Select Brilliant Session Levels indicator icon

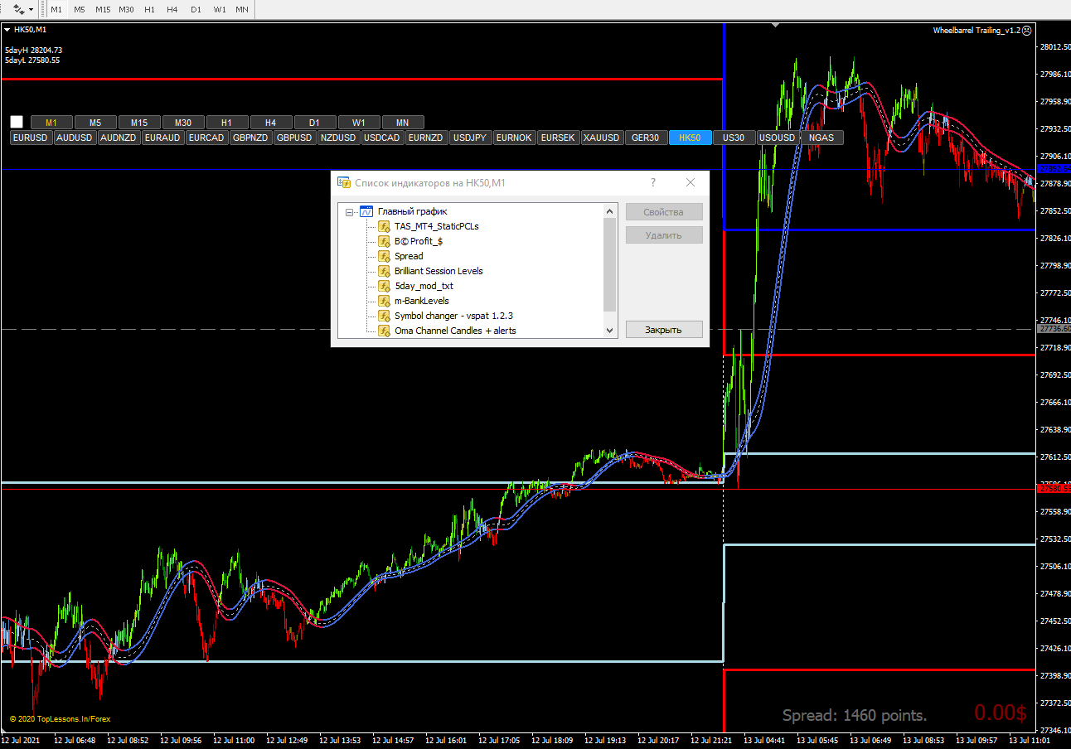385,271
